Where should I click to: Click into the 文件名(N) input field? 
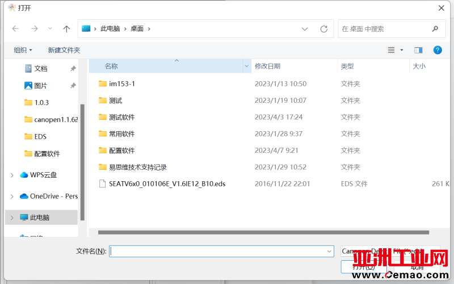pyautogui.click(x=218, y=251)
